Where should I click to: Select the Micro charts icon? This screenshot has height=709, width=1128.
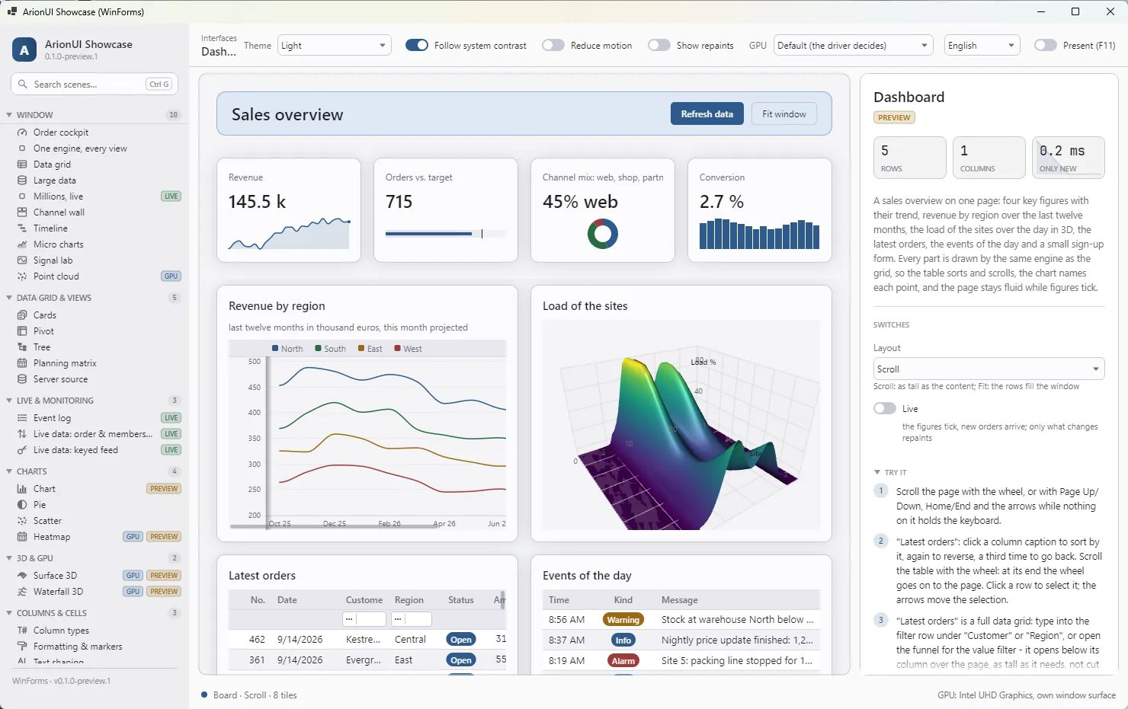click(22, 244)
